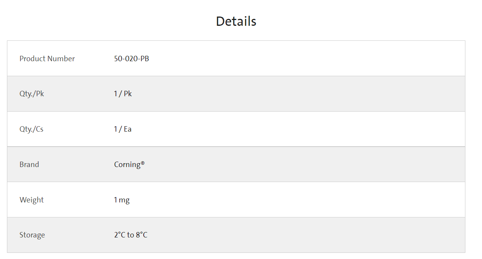Click the Weight label
Screen dimensions: 482x259
32,200
